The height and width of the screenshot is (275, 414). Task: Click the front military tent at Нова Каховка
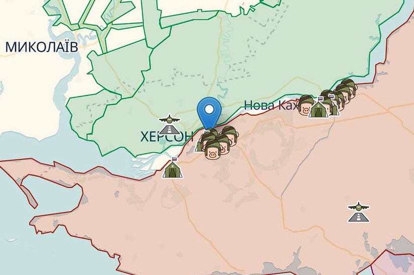319,108
